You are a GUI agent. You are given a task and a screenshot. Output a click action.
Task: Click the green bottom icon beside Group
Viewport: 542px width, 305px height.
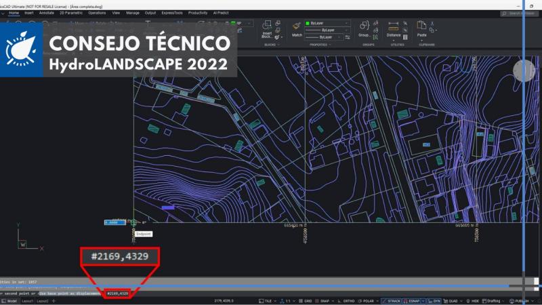pos(375,37)
